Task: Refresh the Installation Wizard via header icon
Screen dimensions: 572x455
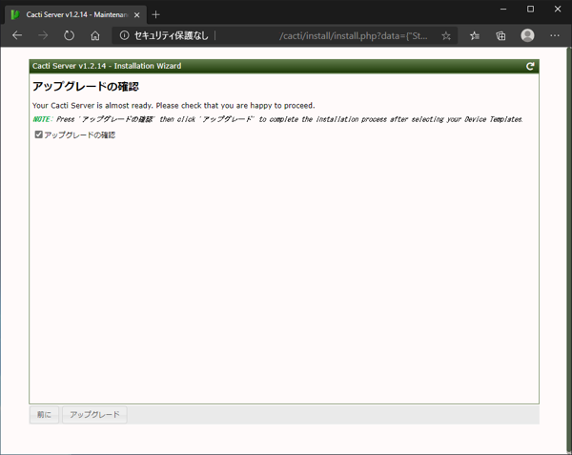Action: tap(530, 66)
